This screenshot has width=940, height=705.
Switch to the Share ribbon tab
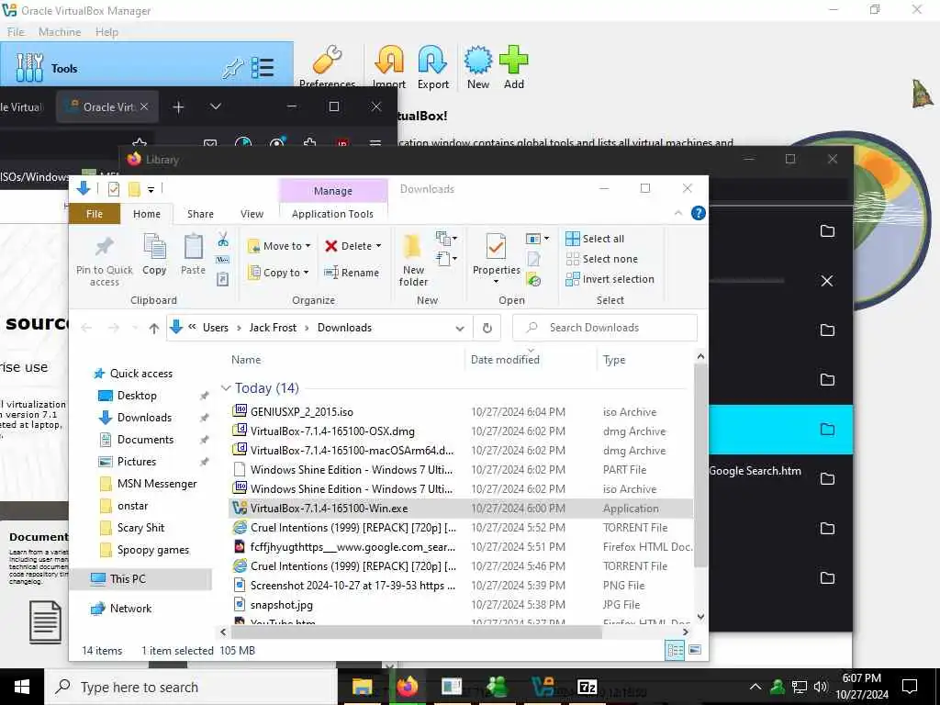click(200, 214)
